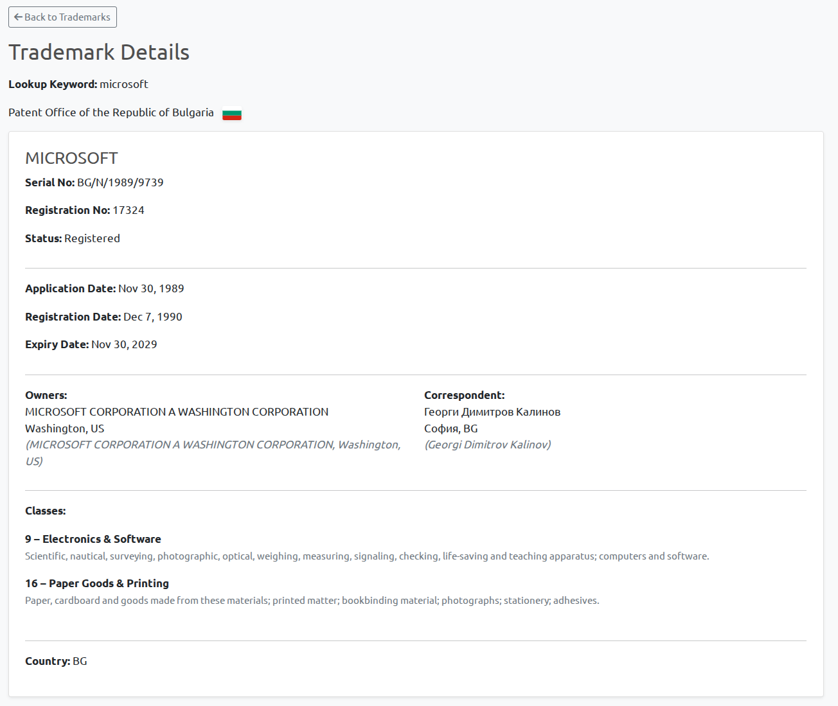Click the correspondent city София, BG

451,428
